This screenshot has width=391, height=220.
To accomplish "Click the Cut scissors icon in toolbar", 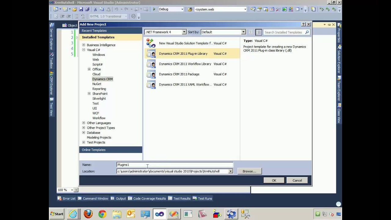I will 95,9.
